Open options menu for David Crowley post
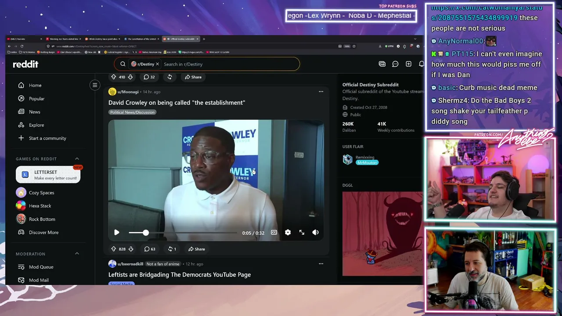 tap(321, 92)
